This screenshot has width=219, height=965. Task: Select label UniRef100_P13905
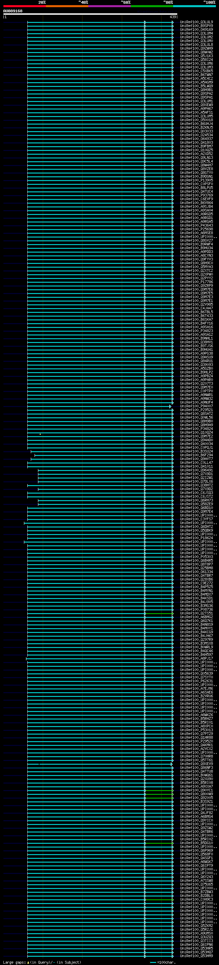[196, 180]
